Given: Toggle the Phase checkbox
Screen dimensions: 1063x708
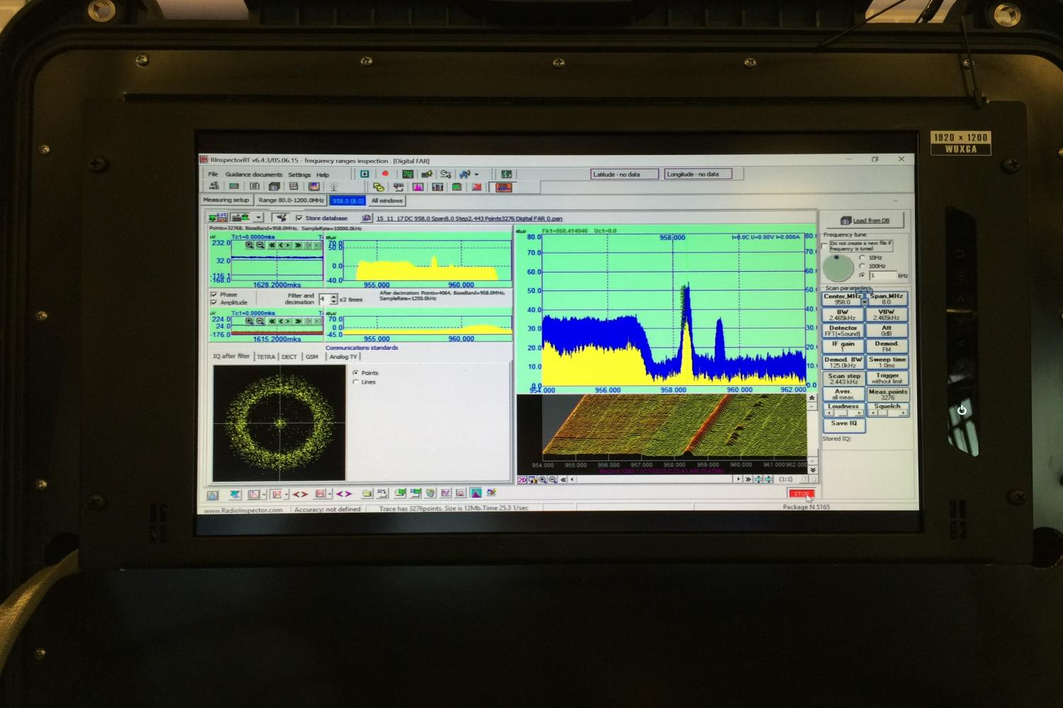Looking at the screenshot, I should point(214,295).
